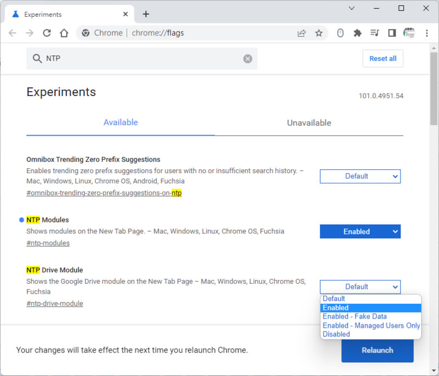Open the profile avatar menu
This screenshot has width=439, height=376.
click(409, 33)
